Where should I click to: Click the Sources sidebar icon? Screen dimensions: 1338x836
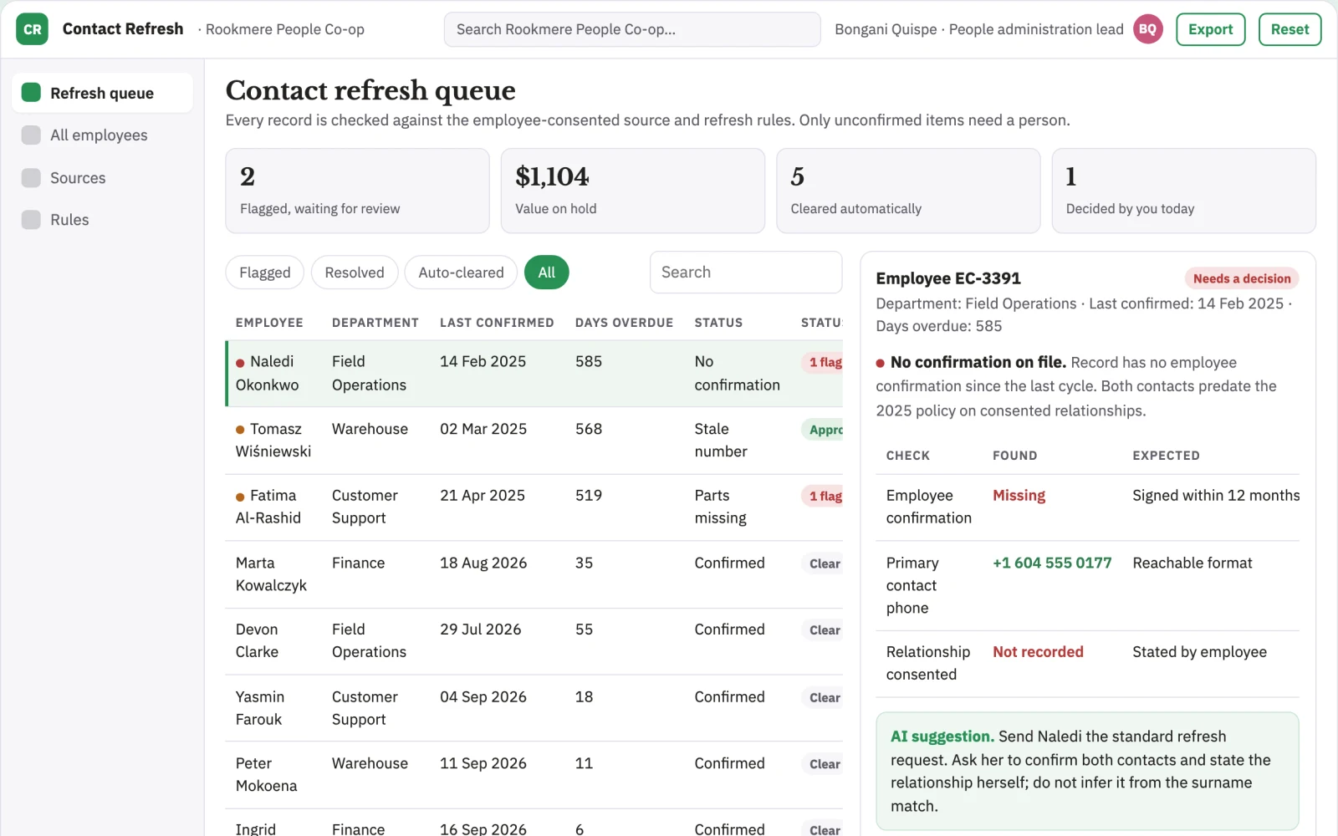point(31,178)
